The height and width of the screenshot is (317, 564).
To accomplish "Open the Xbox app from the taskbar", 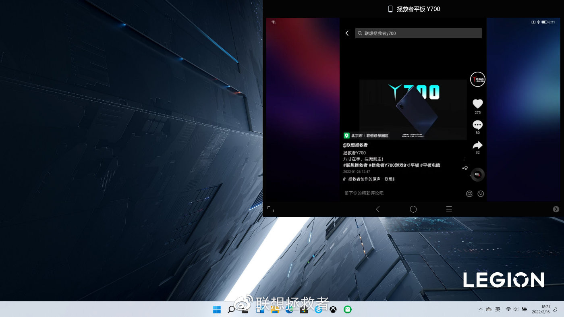I will (x=333, y=309).
